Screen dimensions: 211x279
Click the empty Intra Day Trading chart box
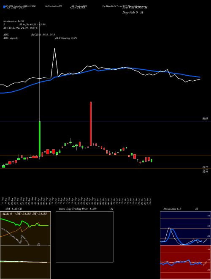pos(84,237)
